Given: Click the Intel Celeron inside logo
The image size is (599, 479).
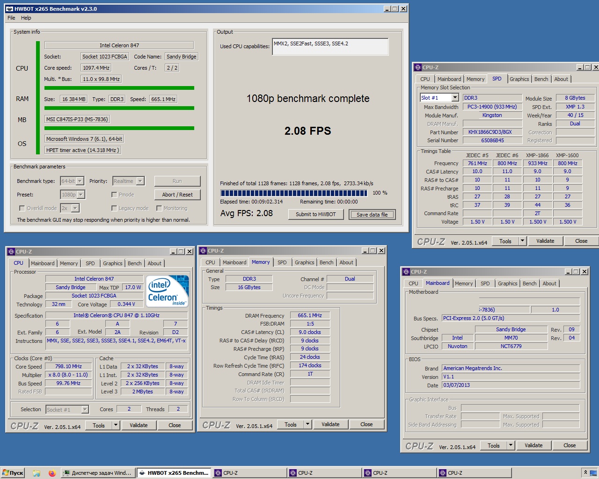Looking at the screenshot, I should click(x=168, y=291).
